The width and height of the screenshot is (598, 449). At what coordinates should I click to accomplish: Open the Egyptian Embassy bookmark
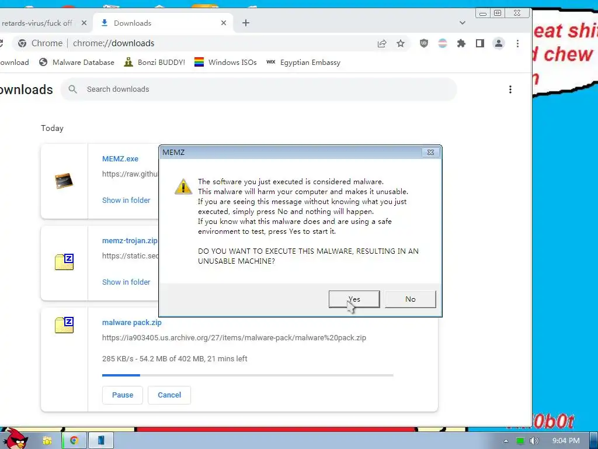[303, 62]
